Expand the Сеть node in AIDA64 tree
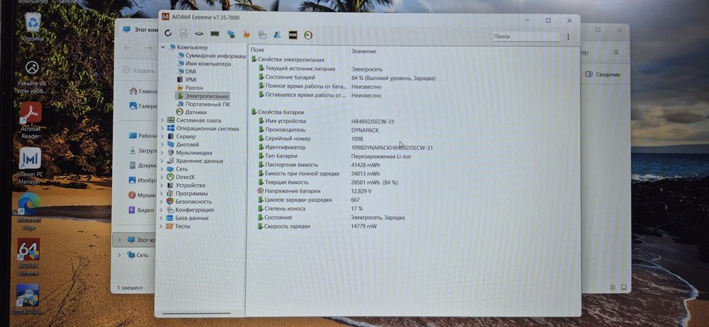Screen dimensions: 709x327 162,169
